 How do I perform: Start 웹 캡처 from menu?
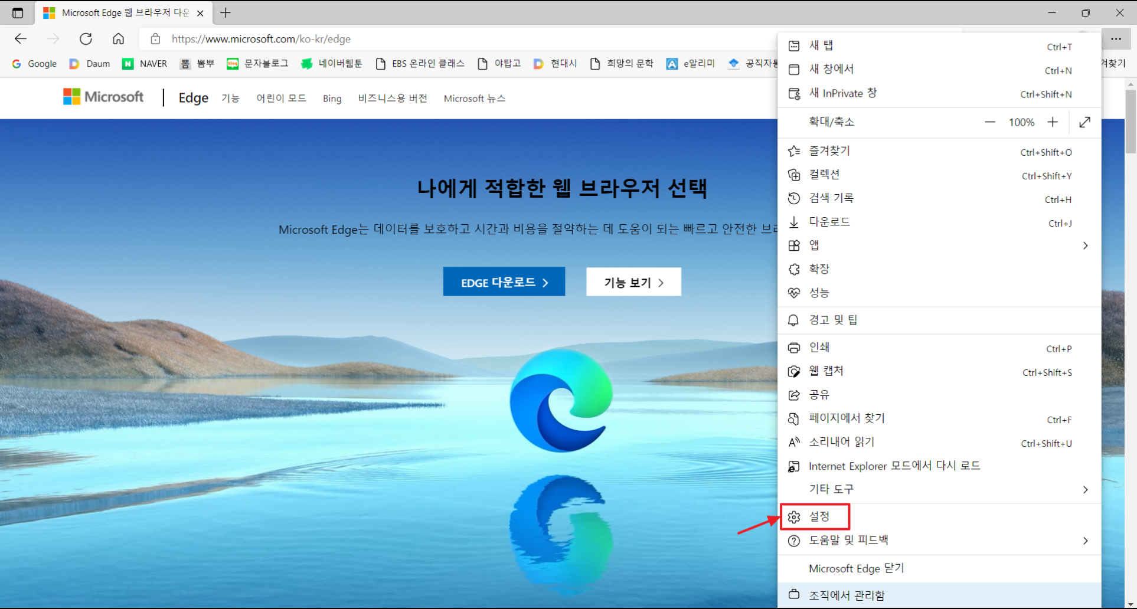pos(939,371)
